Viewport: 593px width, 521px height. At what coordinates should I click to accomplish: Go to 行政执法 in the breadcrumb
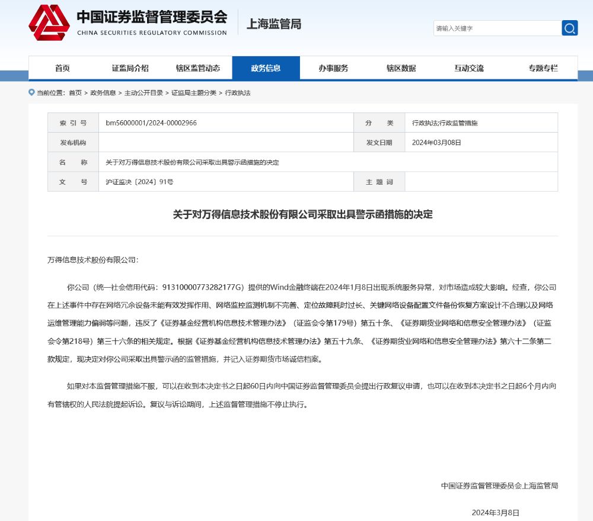tap(238, 93)
